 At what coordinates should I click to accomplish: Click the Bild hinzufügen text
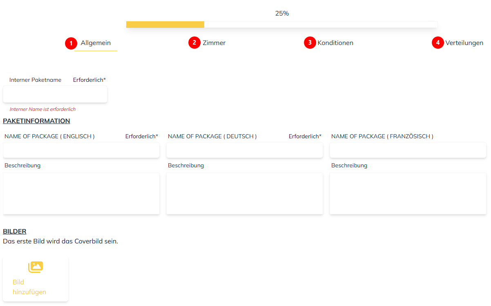29,287
